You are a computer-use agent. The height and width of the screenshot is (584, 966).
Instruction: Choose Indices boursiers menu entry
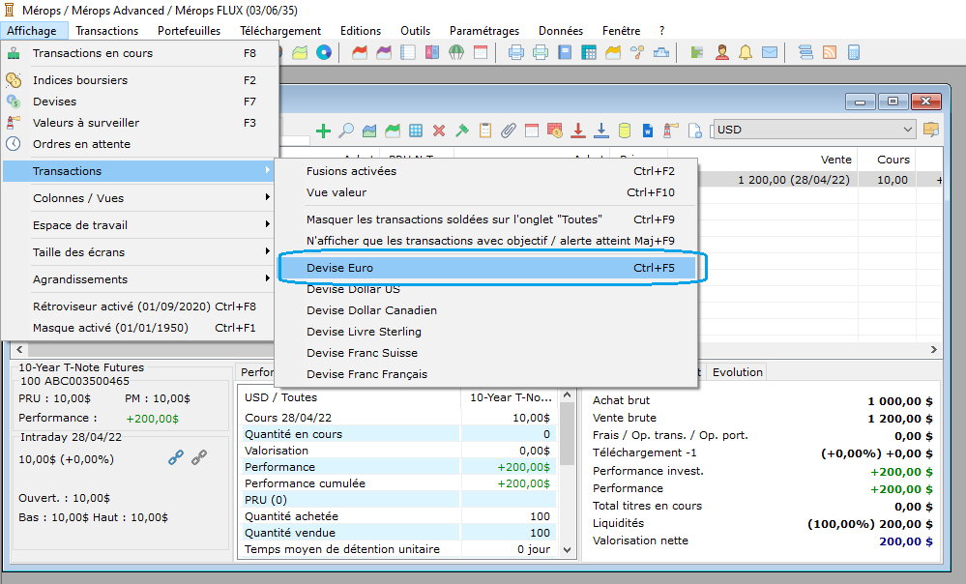point(138,80)
